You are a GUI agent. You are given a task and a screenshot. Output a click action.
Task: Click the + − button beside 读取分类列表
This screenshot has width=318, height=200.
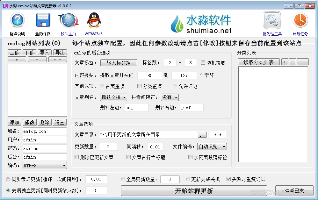pos(303,62)
